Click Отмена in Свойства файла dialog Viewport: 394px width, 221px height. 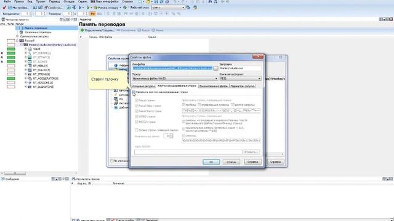pos(231,162)
